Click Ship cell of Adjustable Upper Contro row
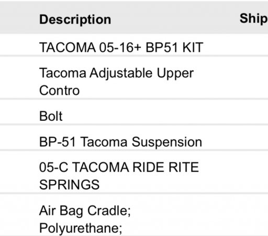 (253, 77)
